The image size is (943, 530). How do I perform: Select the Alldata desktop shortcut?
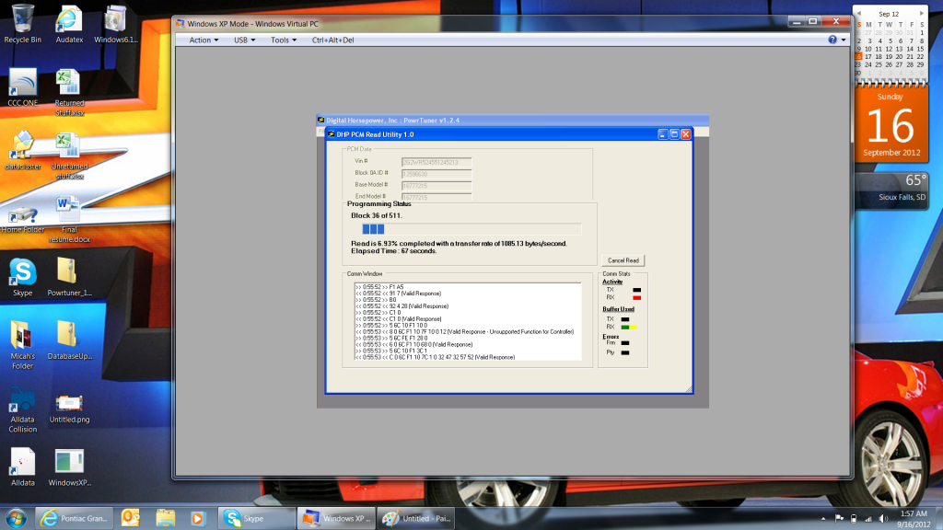(x=23, y=467)
